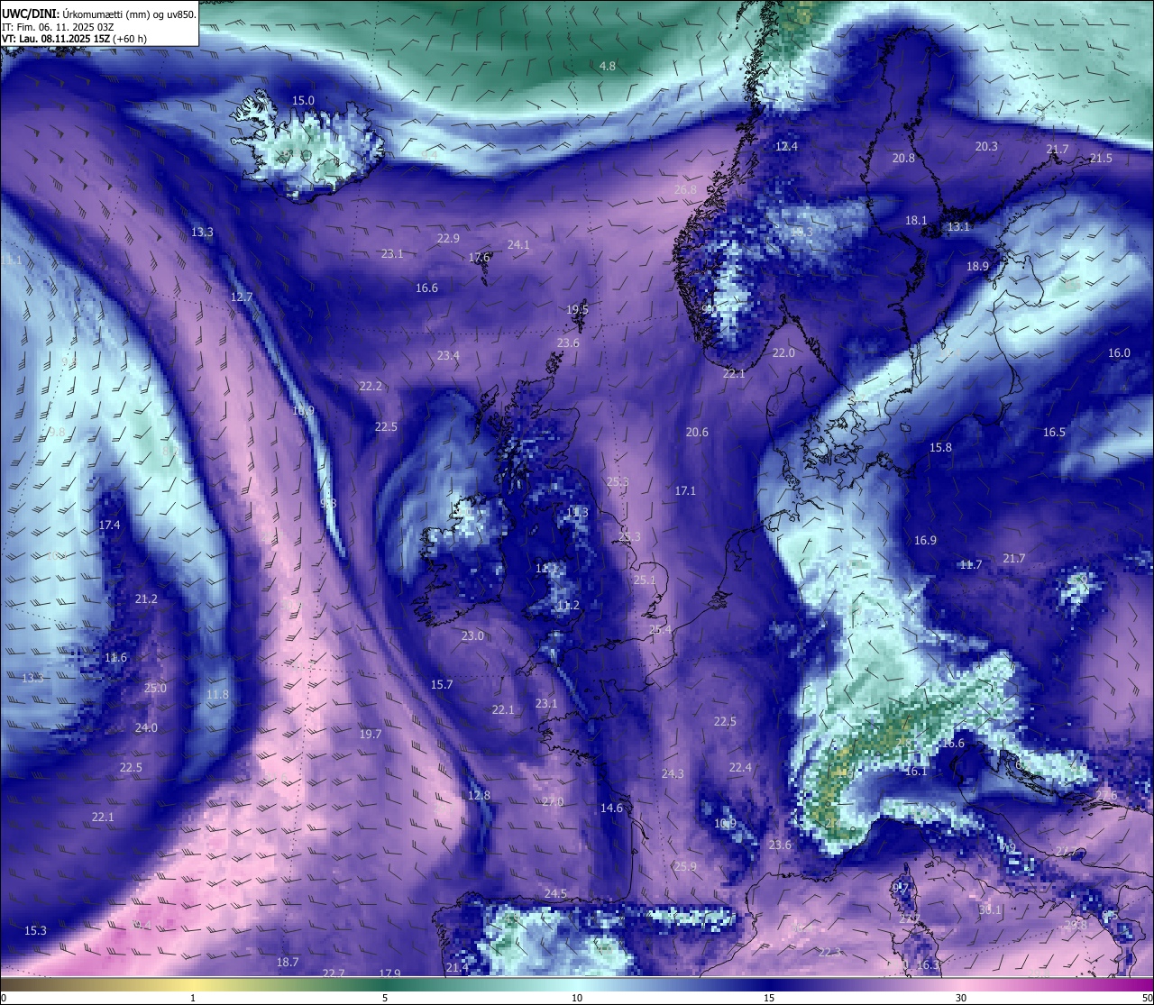Image resolution: width=1154 pixels, height=1005 pixels.
Task: Click the 30.1 value over Italy
Action: tap(990, 909)
